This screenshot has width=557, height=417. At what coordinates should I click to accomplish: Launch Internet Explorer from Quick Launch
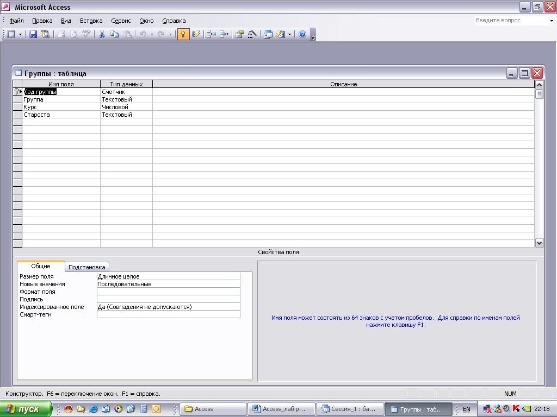(93, 409)
